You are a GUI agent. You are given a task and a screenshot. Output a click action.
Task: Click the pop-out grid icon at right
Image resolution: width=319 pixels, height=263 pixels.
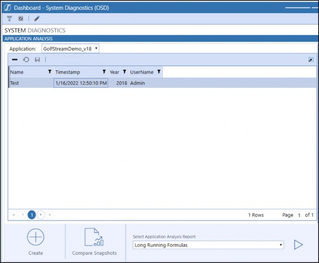click(x=311, y=59)
